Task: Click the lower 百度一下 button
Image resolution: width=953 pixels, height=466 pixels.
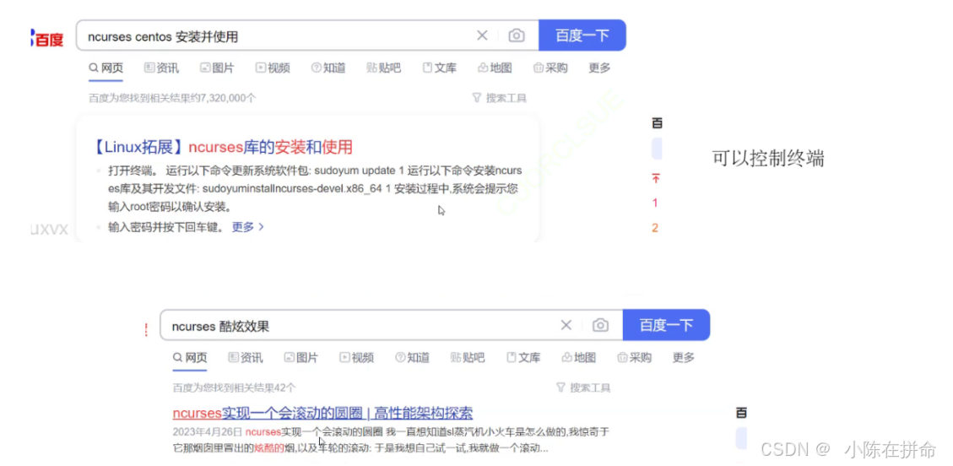Action: (666, 325)
